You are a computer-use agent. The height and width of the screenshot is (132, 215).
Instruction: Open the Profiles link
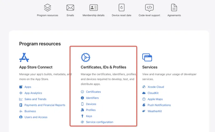pyautogui.click(x=91, y=110)
